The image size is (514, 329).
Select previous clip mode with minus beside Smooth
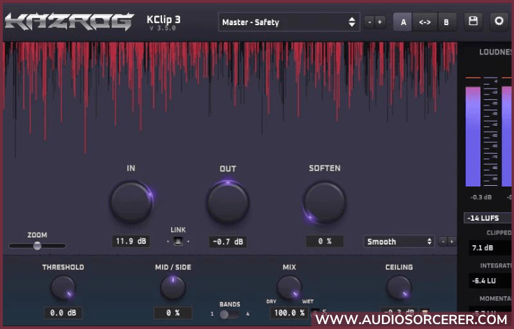443,242
